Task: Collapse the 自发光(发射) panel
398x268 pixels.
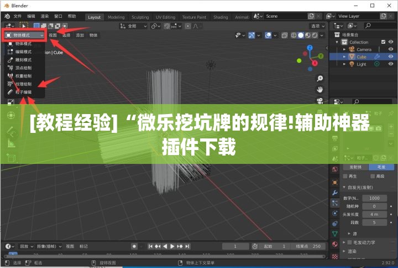Action: [x=344, y=187]
